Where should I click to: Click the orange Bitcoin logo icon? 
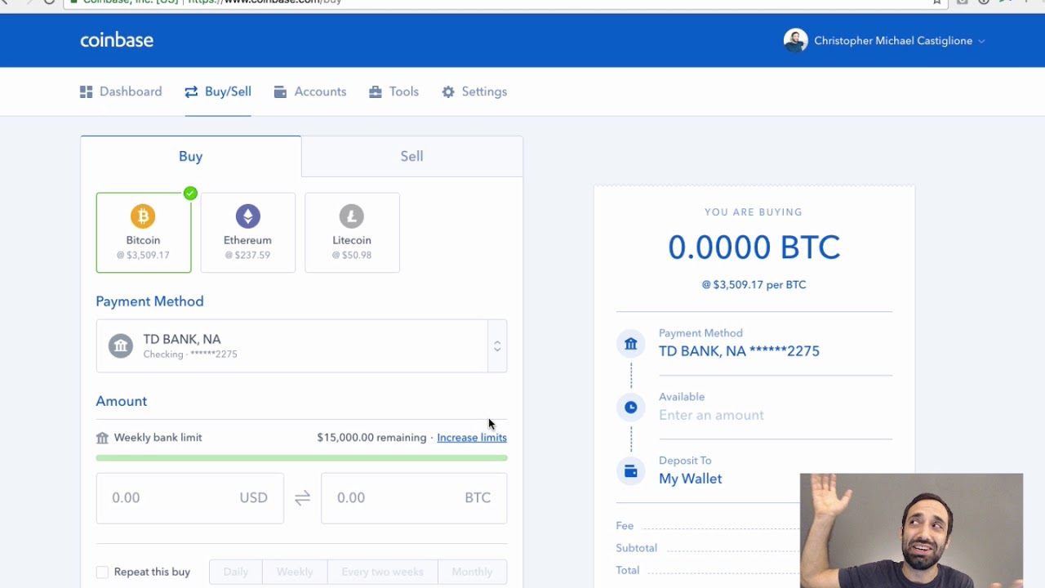point(143,216)
